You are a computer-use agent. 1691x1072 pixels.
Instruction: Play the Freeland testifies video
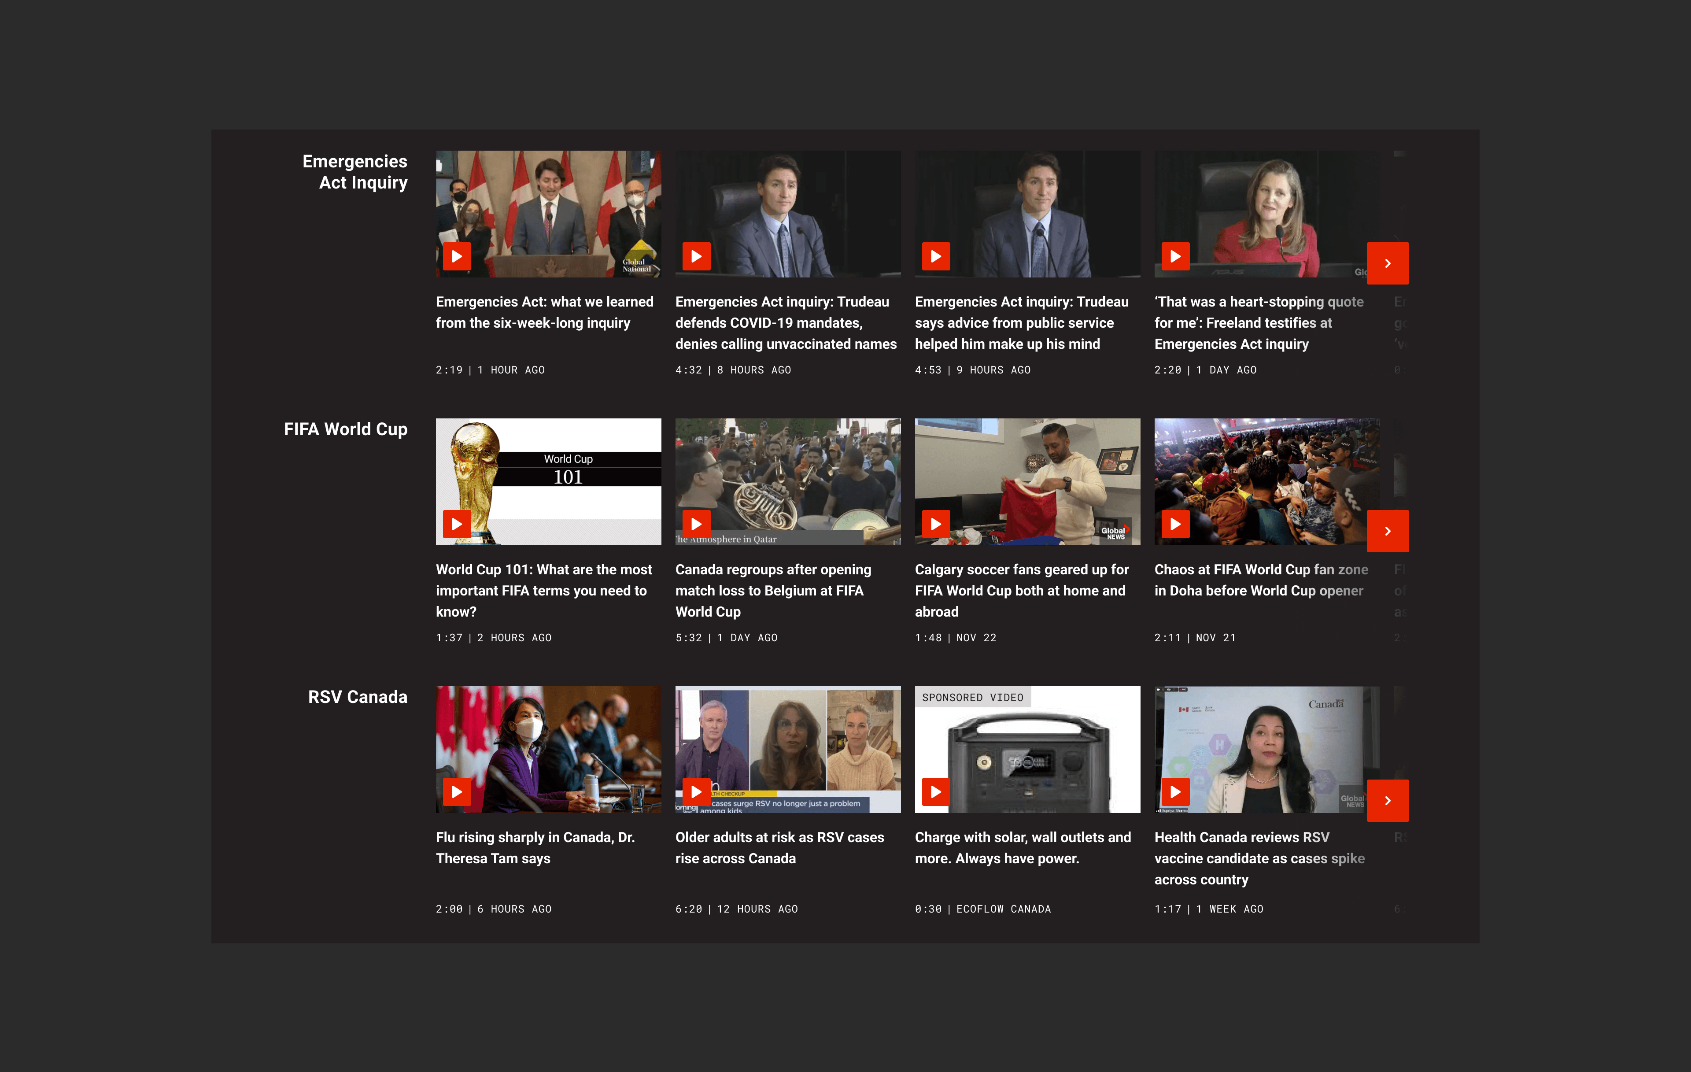point(1175,256)
